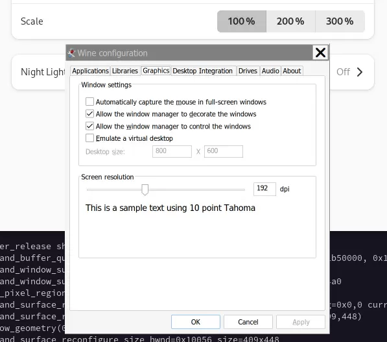The height and width of the screenshot is (342, 387).
Task: Set display Scale to 300 %
Action: [340, 21]
